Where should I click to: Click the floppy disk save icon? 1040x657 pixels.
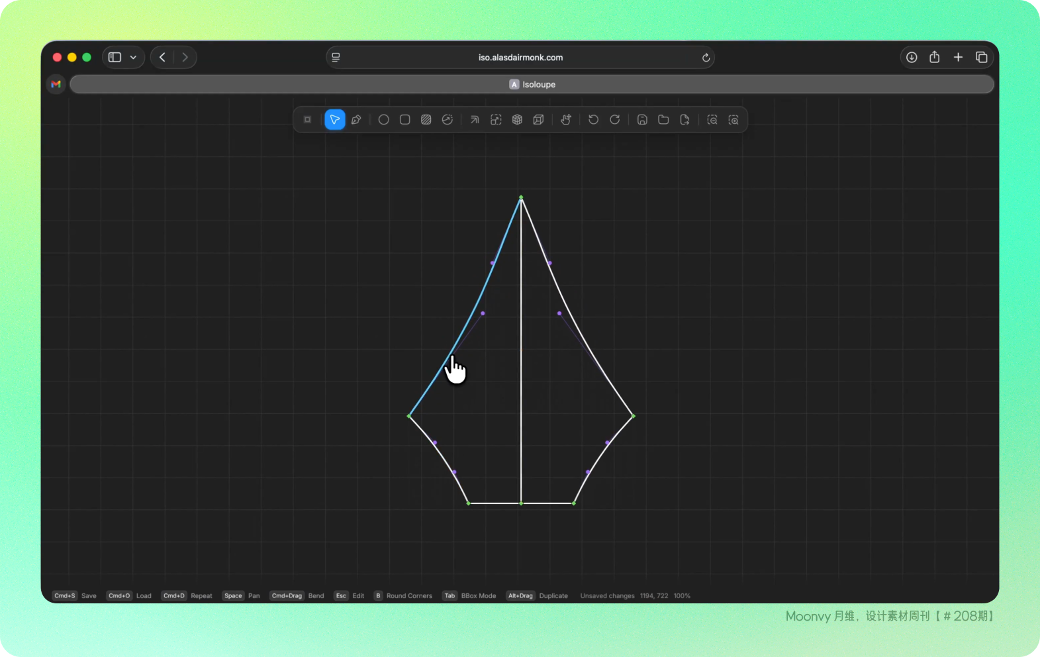click(x=642, y=120)
